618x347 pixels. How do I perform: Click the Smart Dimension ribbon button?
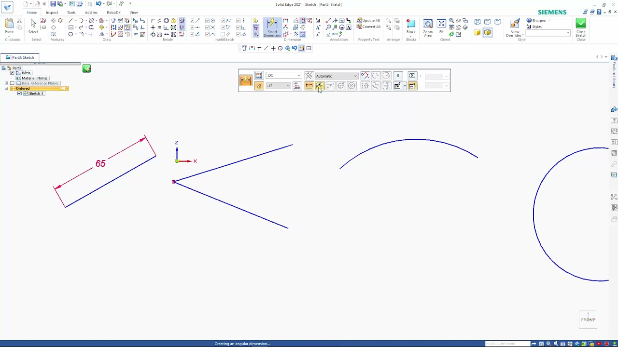pos(272,28)
